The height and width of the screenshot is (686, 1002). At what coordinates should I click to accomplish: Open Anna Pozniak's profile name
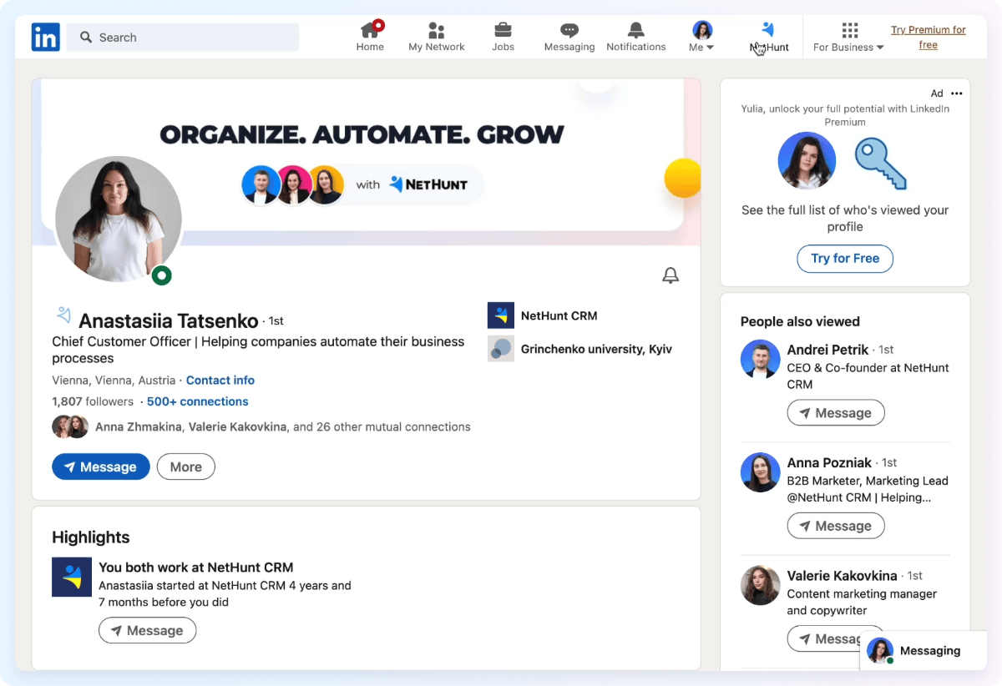point(829,462)
